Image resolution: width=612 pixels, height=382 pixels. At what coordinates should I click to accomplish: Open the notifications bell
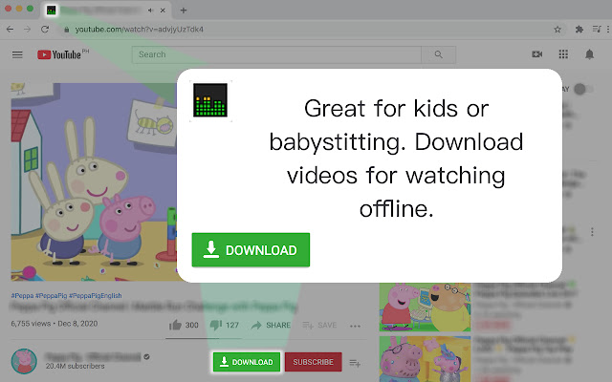[589, 54]
